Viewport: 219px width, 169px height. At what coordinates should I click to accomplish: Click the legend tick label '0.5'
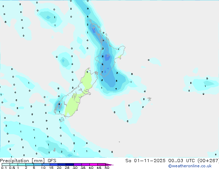point(12,168)
